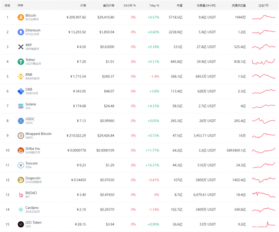Sort by the 交易量(24小时) volume header
Viewport: 279px width, 232px height.
point(206,6)
